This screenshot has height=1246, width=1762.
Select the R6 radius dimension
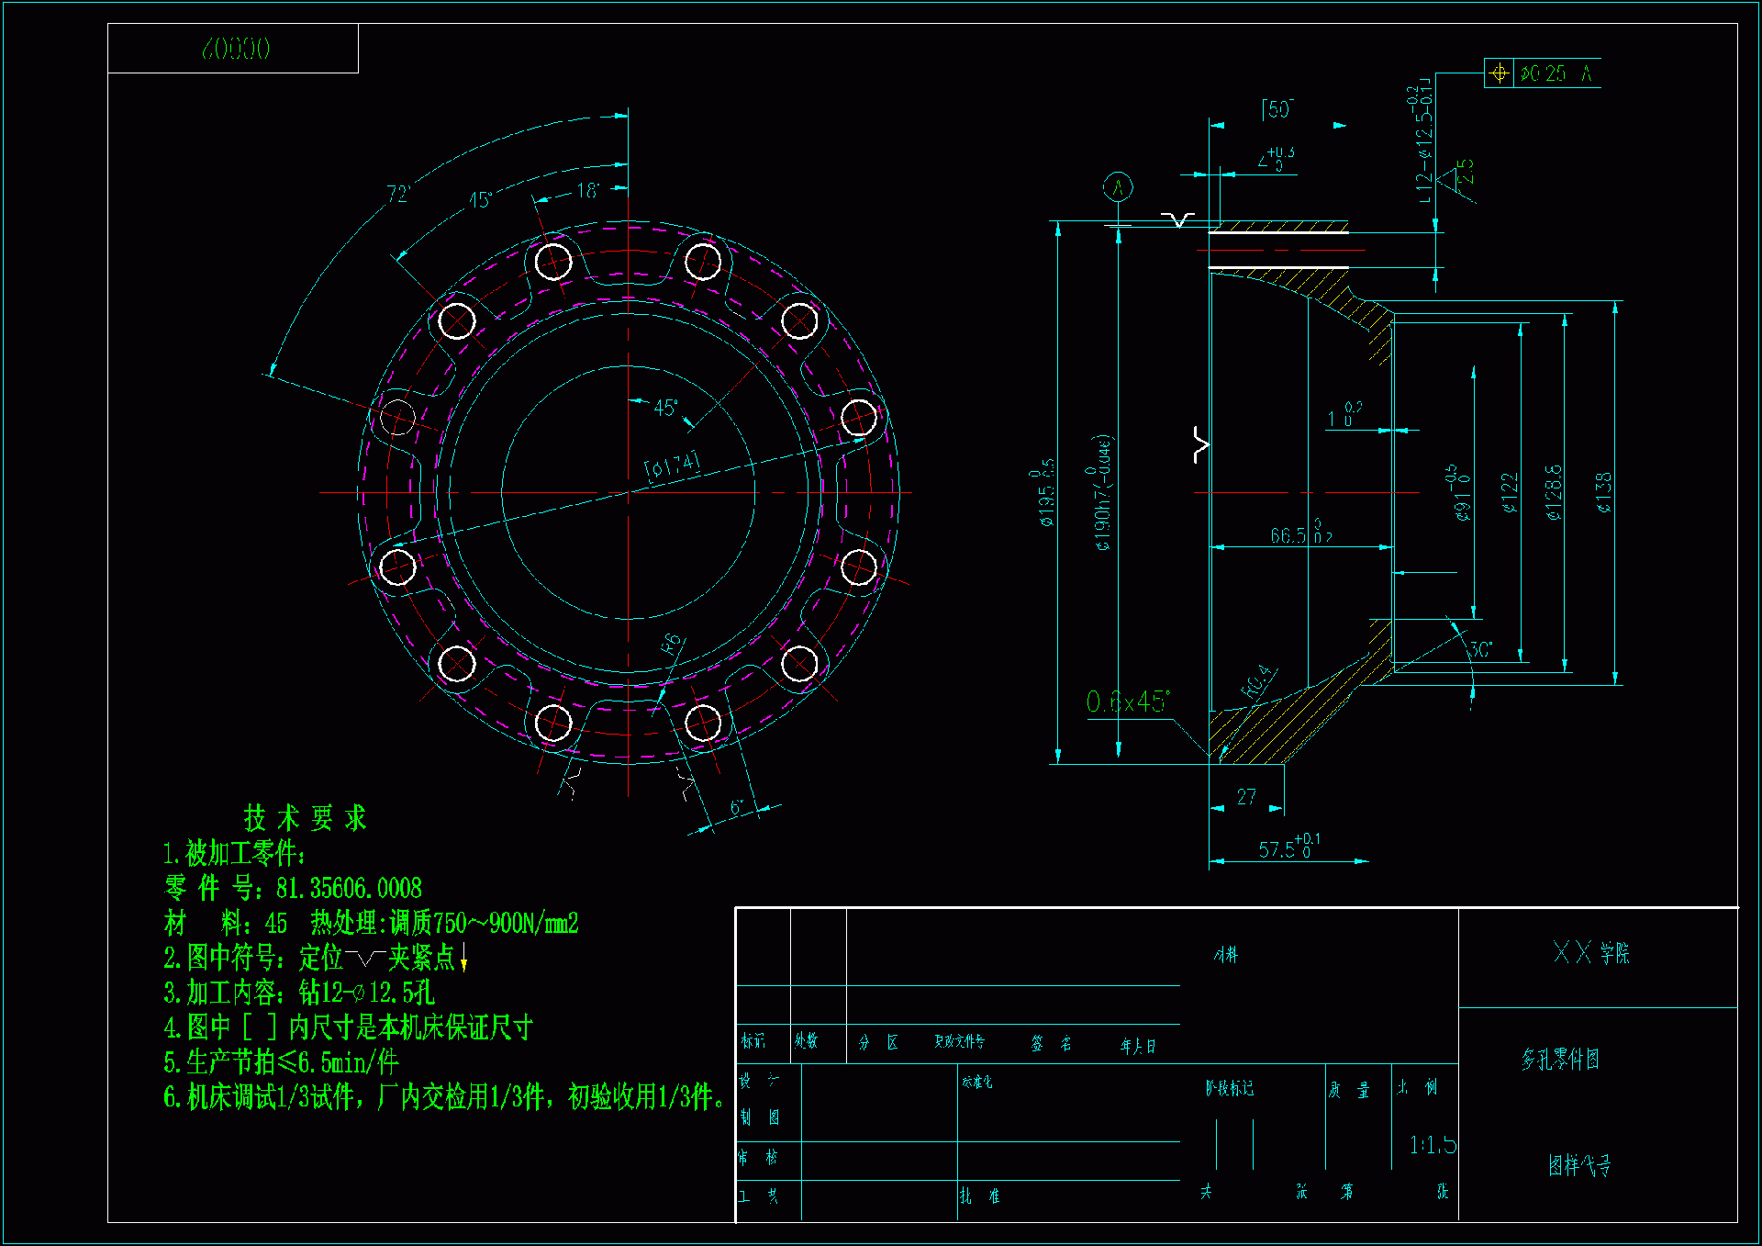click(x=672, y=643)
